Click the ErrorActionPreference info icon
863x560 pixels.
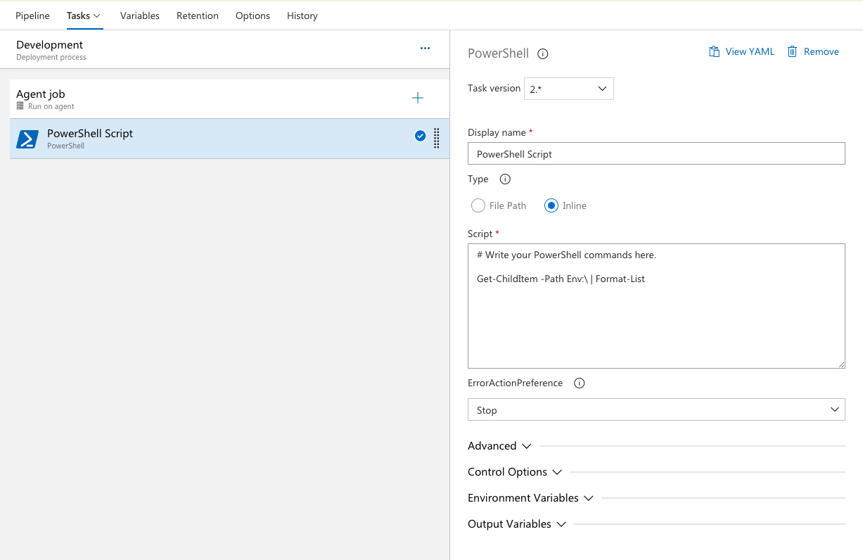click(x=580, y=383)
